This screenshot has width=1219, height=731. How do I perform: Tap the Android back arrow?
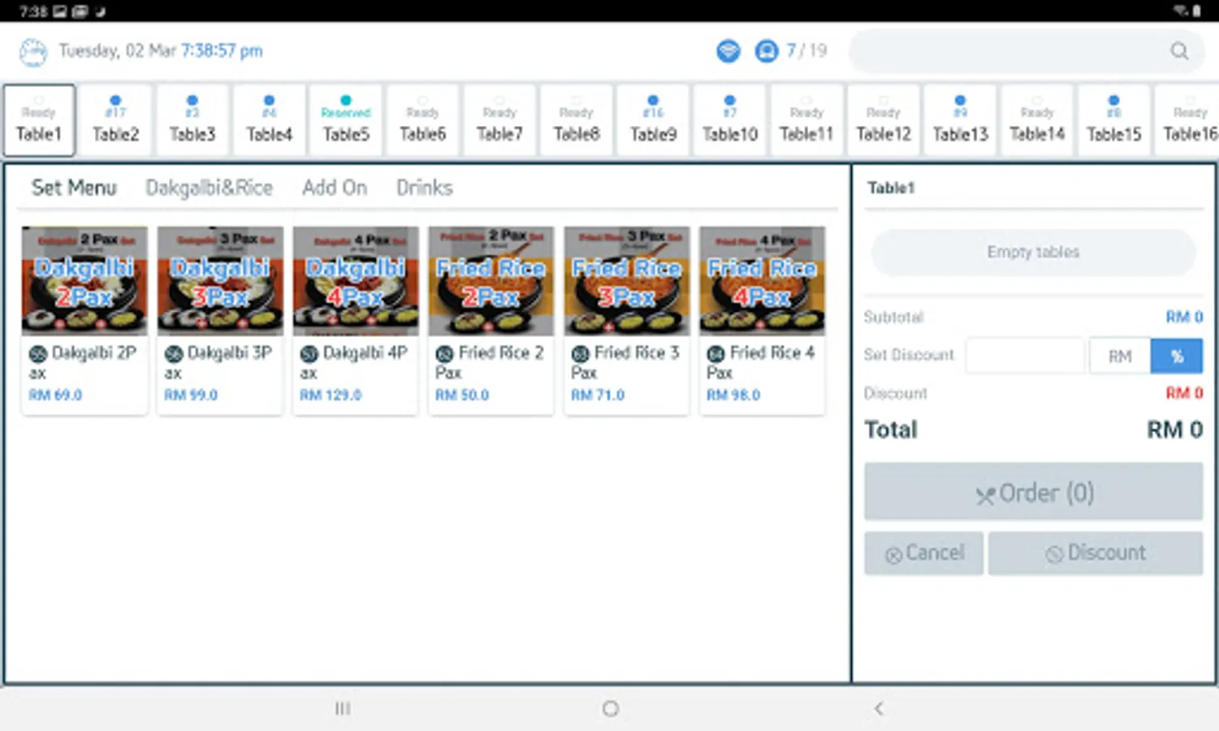click(879, 708)
